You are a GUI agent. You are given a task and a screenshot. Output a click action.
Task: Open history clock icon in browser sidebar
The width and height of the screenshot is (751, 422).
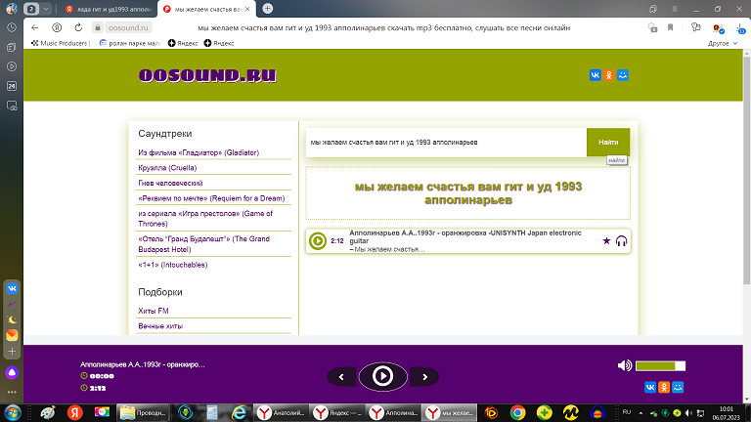pyautogui.click(x=12, y=27)
